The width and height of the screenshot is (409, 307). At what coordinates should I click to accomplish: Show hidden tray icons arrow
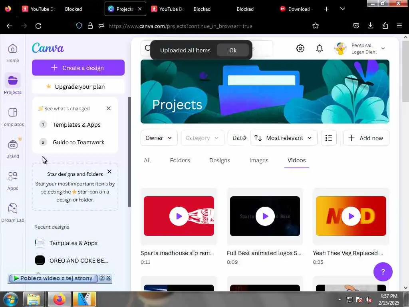(x=340, y=299)
